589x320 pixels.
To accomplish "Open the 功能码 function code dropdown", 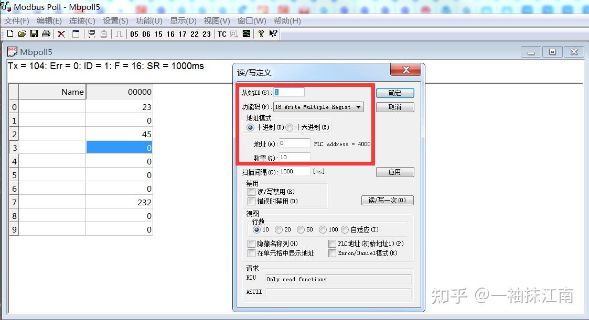I will tap(359, 107).
